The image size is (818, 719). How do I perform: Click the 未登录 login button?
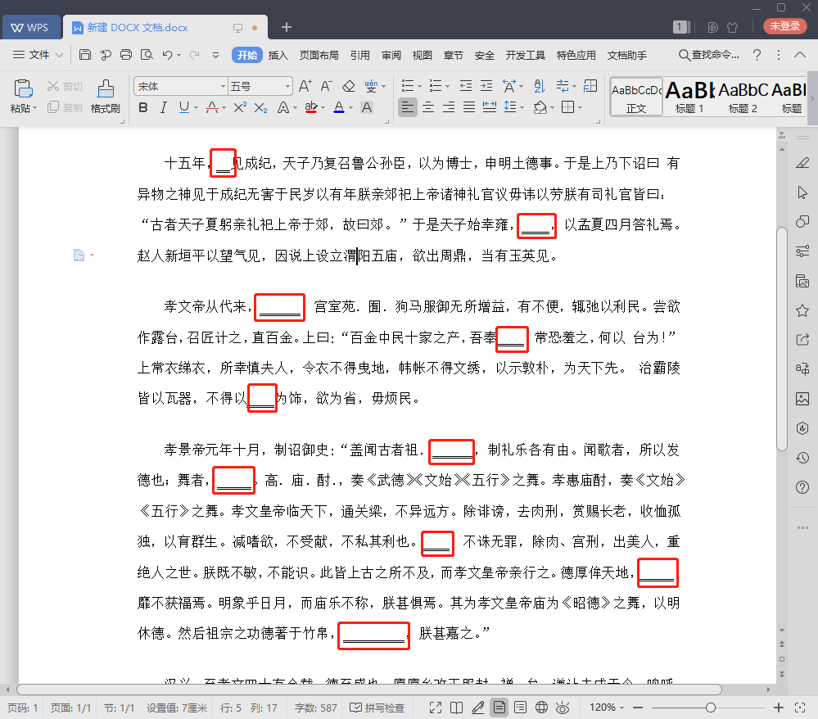784,25
